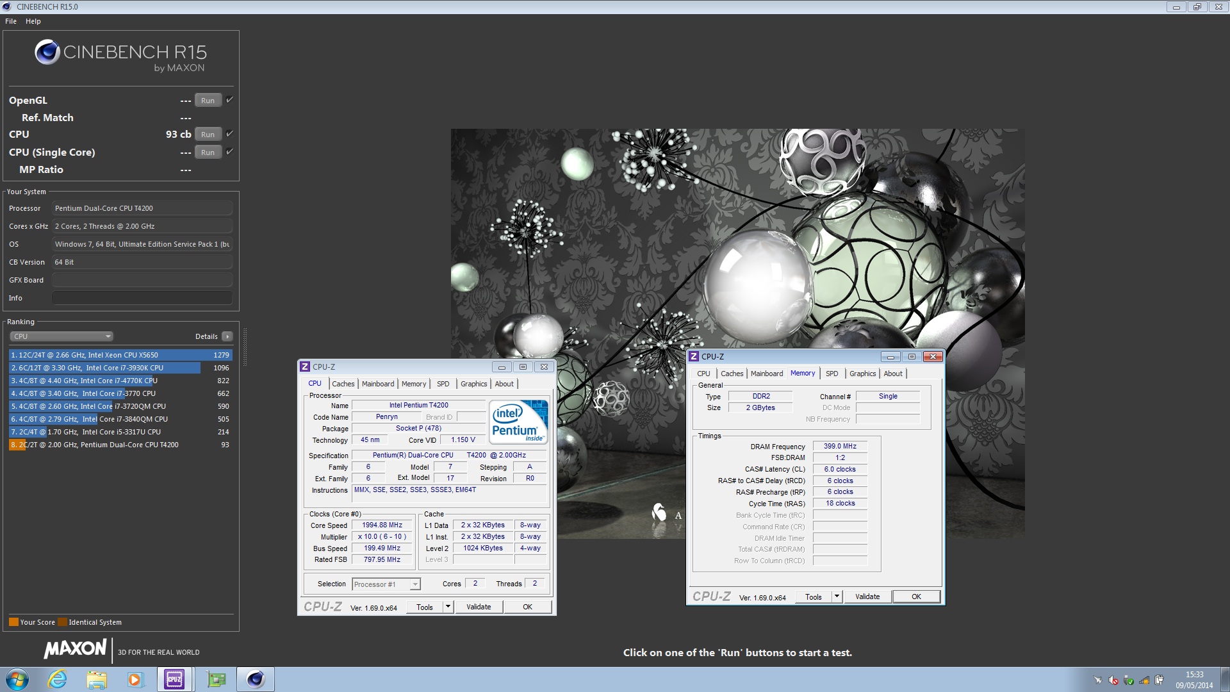Click the green chip taskbar icon
This screenshot has height=692, width=1230.
click(x=217, y=679)
